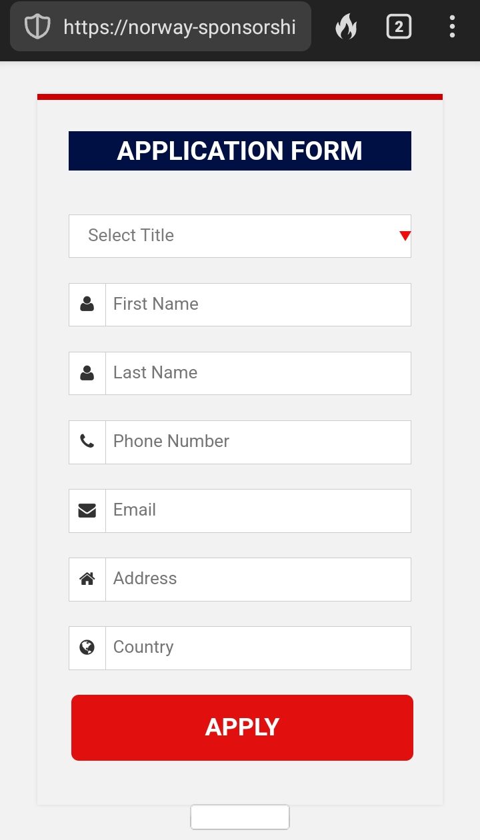
Task: Focus the Phone Number input field
Action: (258, 442)
